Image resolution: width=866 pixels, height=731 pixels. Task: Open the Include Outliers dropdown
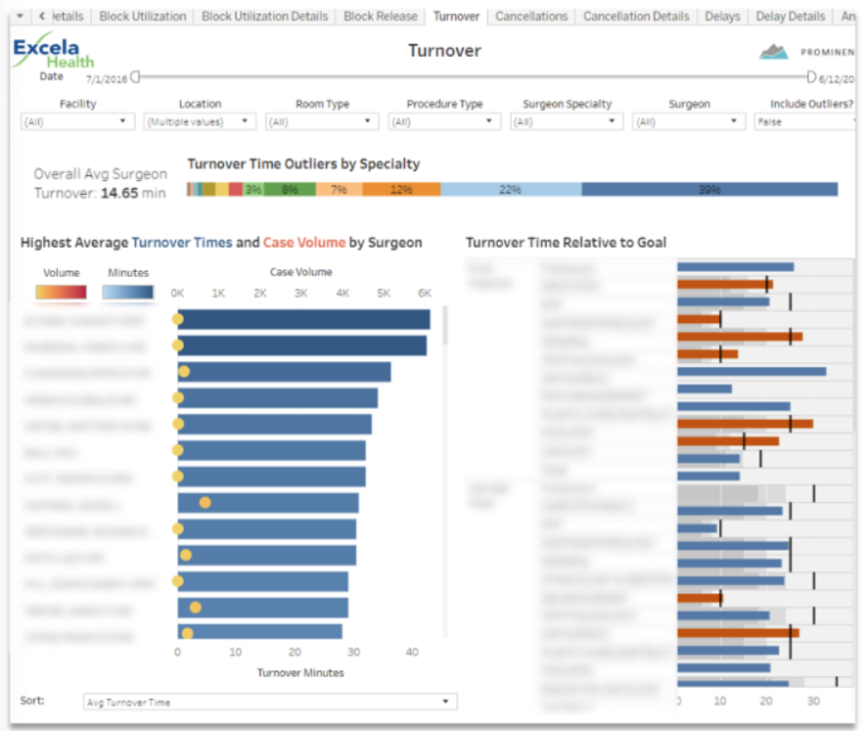coord(804,122)
